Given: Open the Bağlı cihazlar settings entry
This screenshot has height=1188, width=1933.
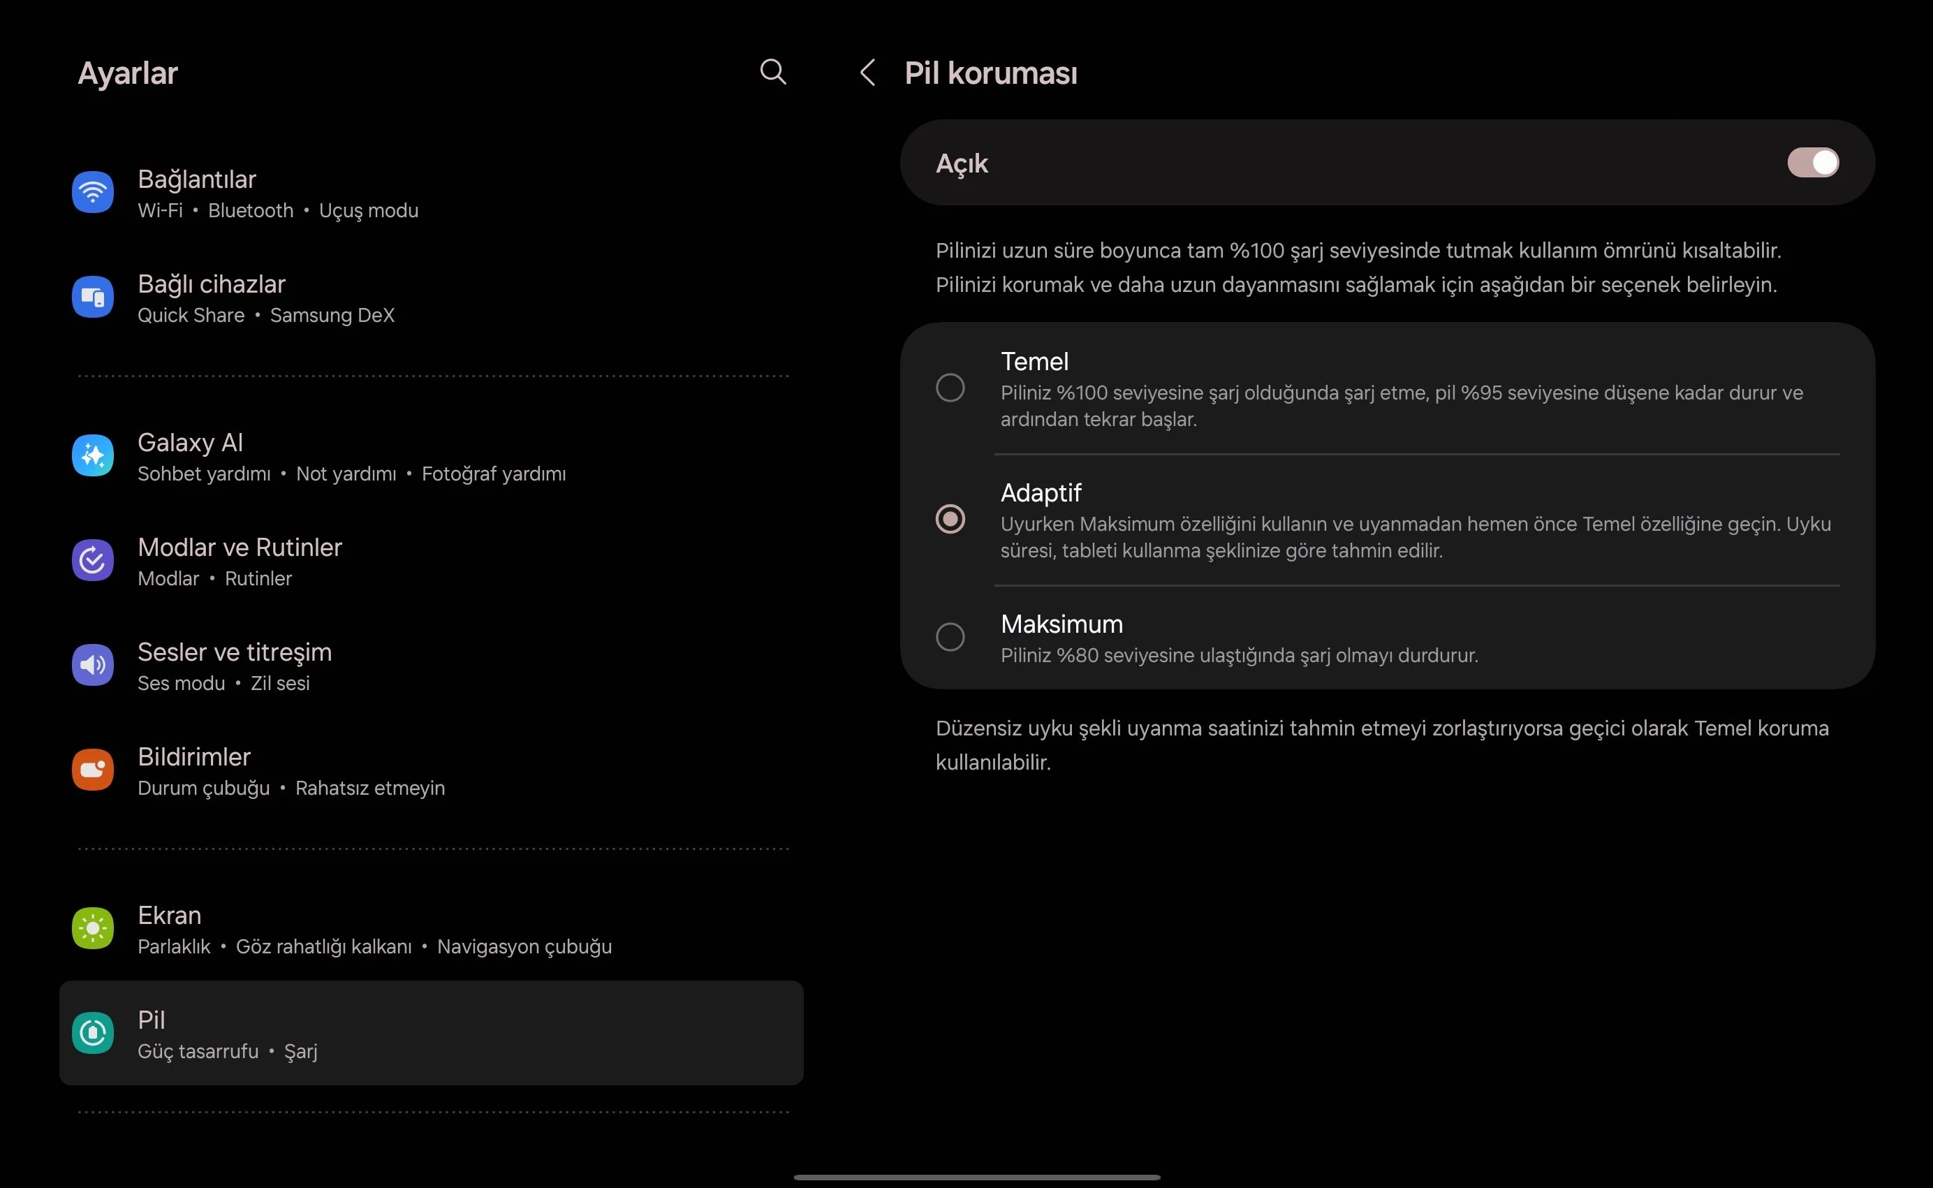Looking at the screenshot, I should (431, 297).
